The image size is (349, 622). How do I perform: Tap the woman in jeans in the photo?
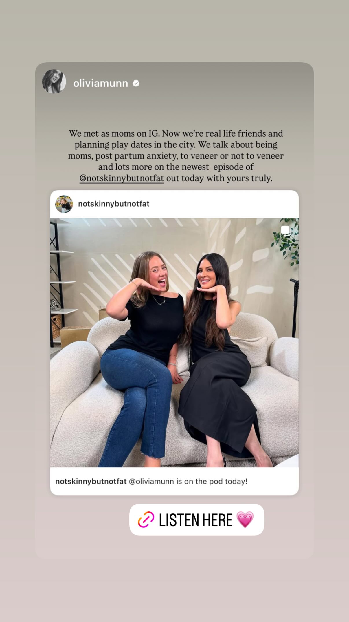click(x=142, y=357)
